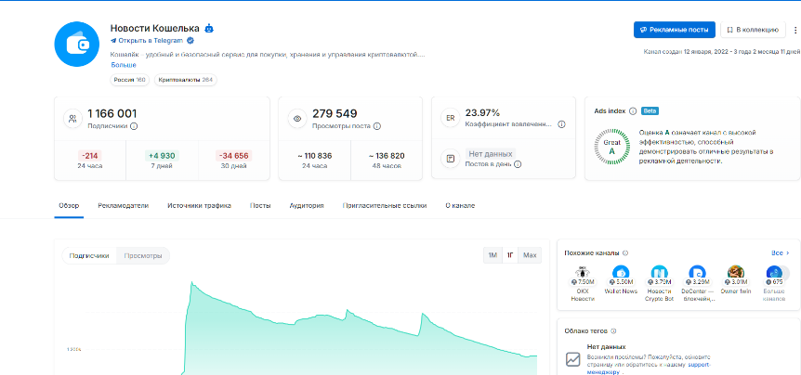Click the verified badge near Telegram link
Viewport: 801px width, 375px height.
tap(190, 40)
